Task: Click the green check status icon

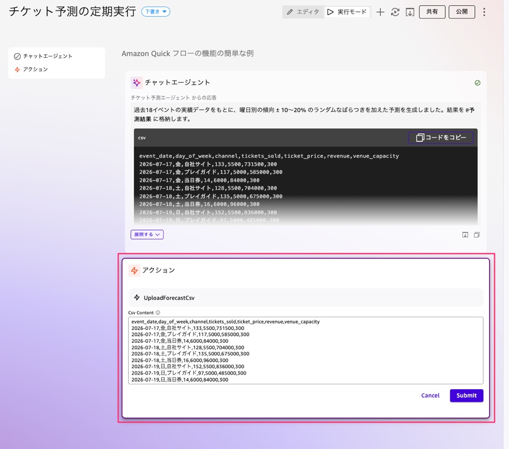Action: click(x=478, y=82)
